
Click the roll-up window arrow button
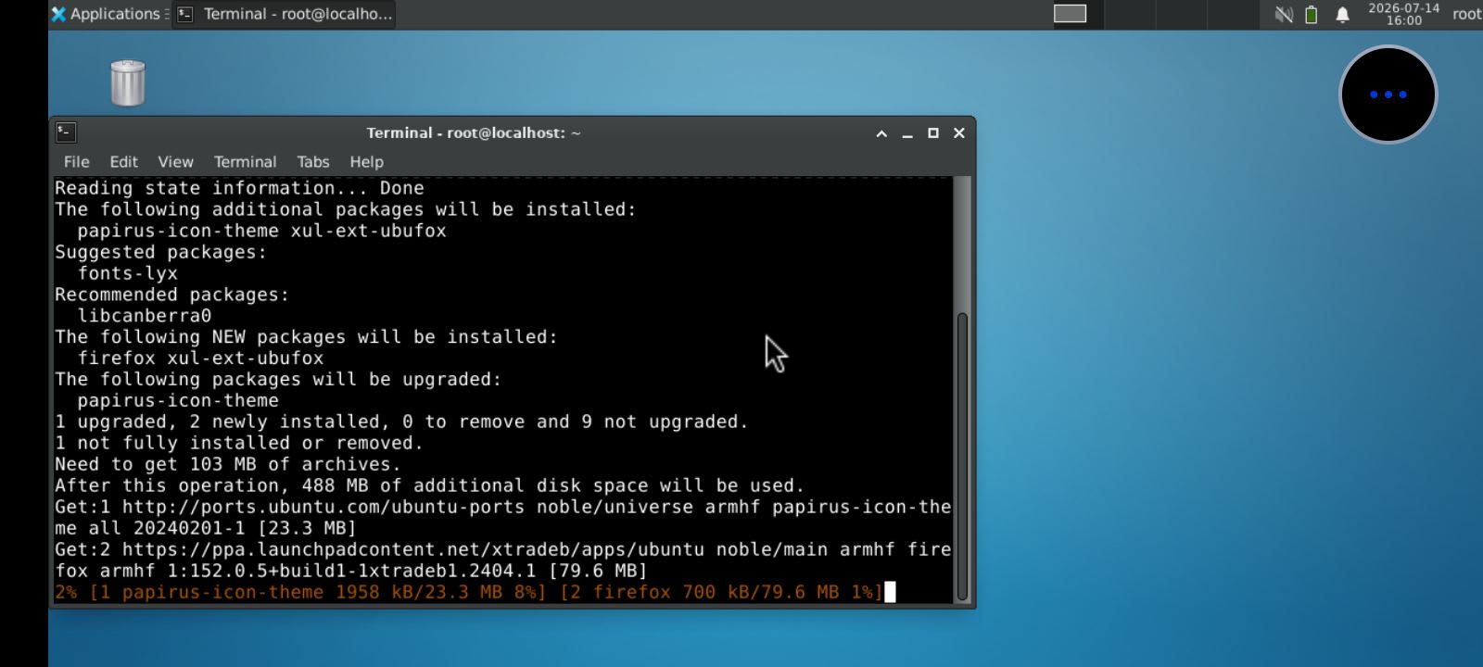[881, 133]
